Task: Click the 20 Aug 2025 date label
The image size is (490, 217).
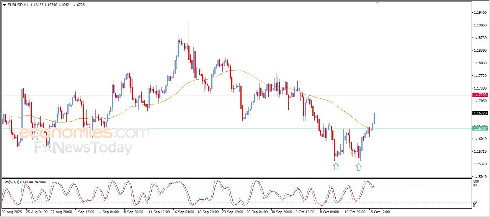Action: [13, 212]
